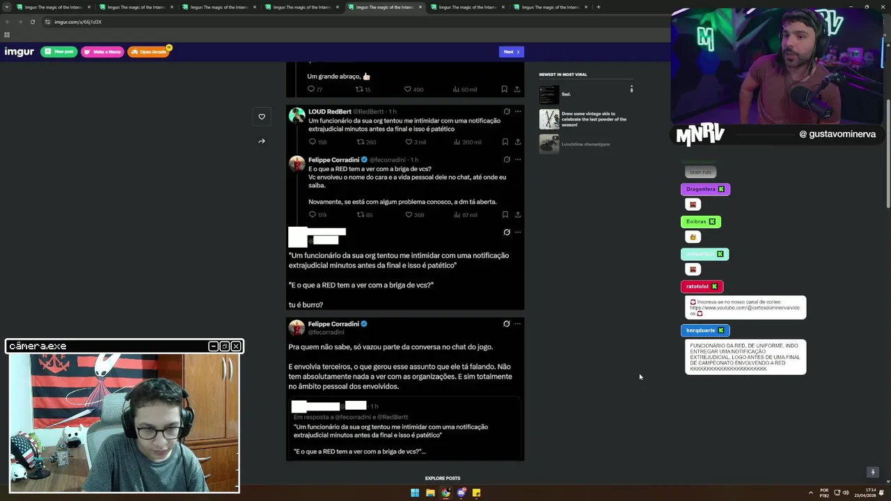891x501 pixels.
Task: Click the retweet icon showing 65
Action: tap(361, 214)
